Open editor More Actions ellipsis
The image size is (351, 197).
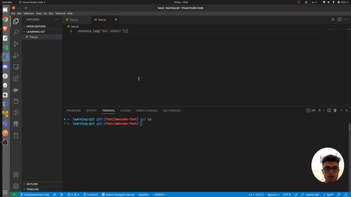coord(346,20)
